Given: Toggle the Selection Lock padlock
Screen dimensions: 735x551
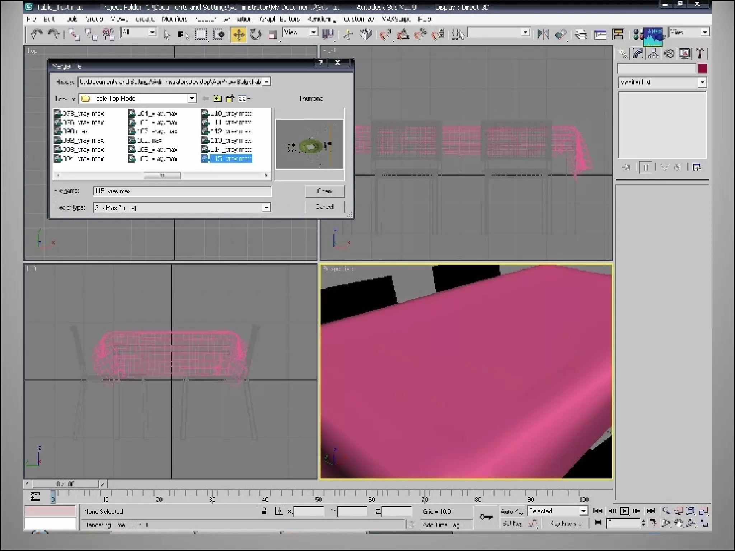Looking at the screenshot, I should 264,511.
